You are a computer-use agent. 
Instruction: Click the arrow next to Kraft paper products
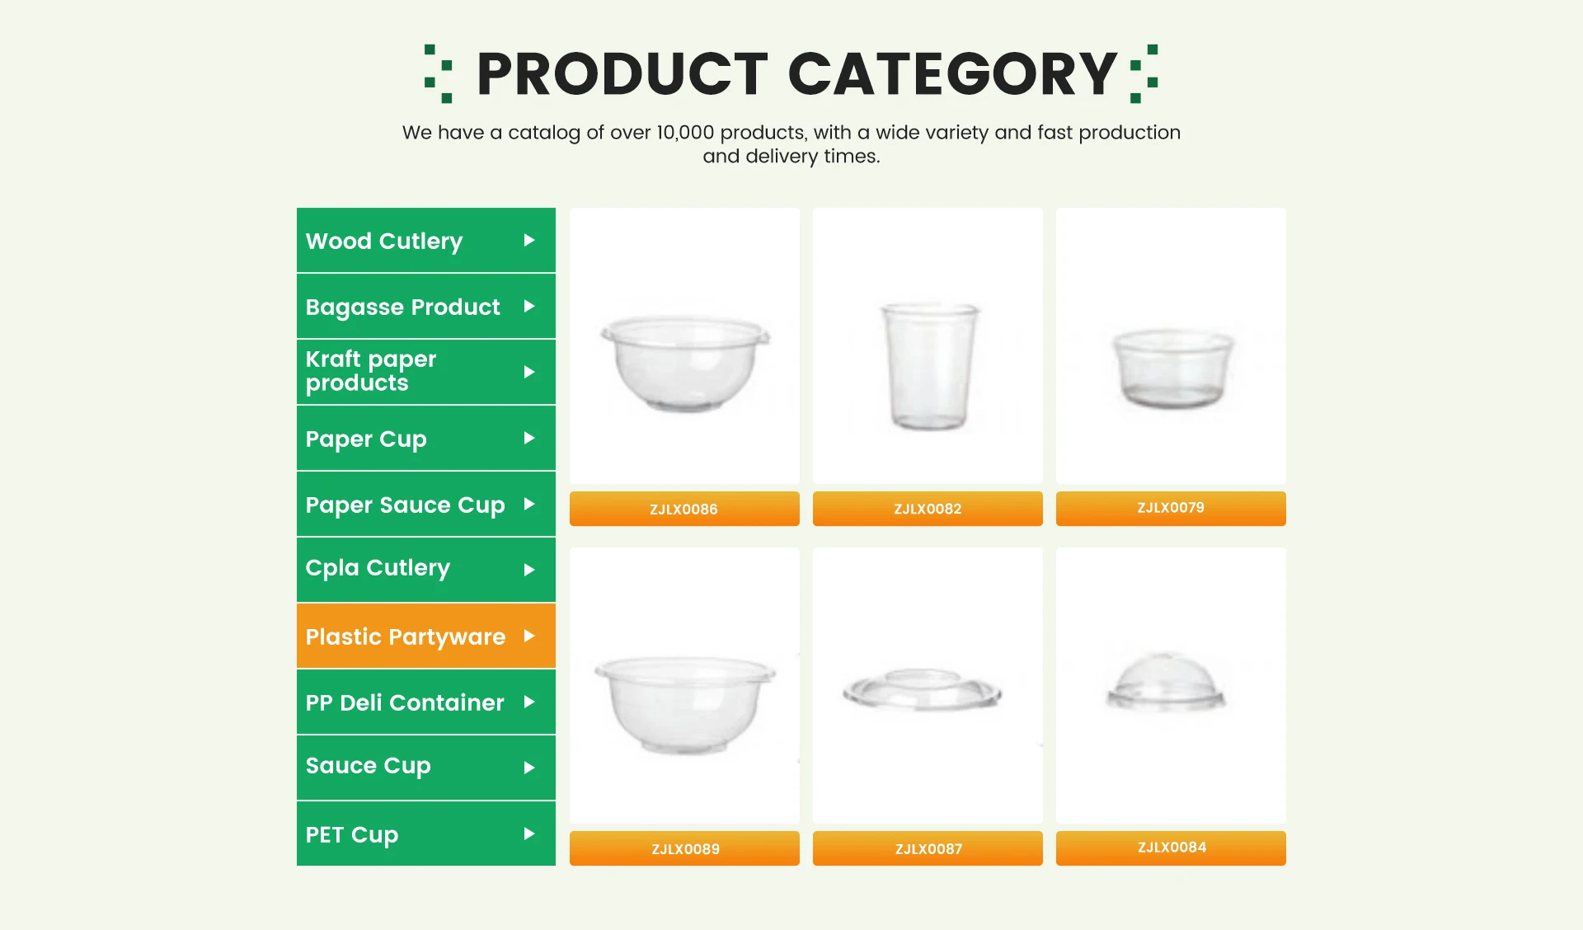(529, 373)
